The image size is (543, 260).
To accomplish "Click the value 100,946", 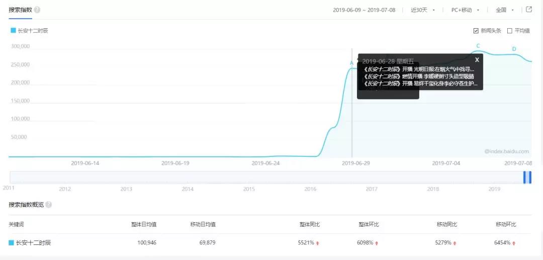I will point(147,243).
